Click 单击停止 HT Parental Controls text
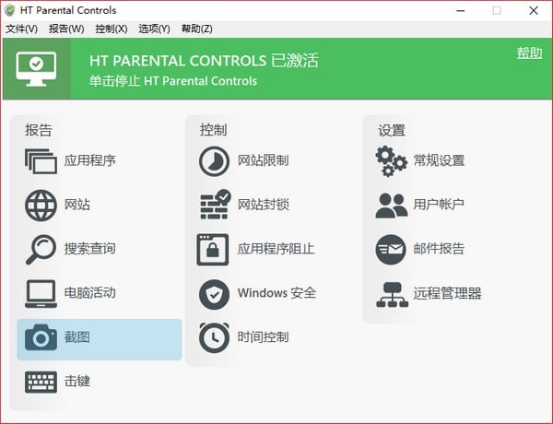This screenshot has height=424, width=553. [x=173, y=81]
